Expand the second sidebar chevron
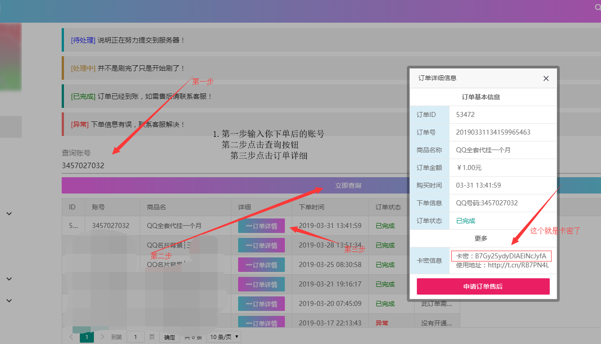This screenshot has width=601, height=344. coord(9,278)
